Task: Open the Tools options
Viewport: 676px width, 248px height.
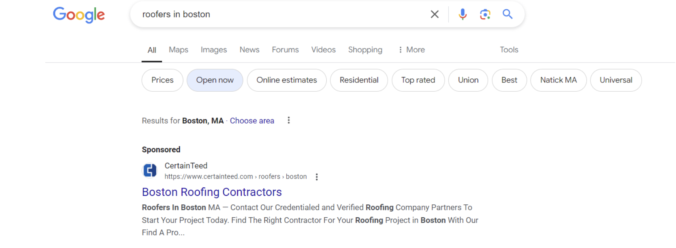Action: (x=509, y=50)
